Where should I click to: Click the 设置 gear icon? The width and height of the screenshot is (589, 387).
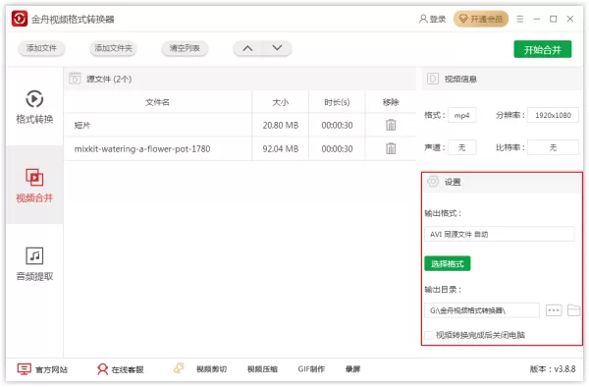pos(433,182)
